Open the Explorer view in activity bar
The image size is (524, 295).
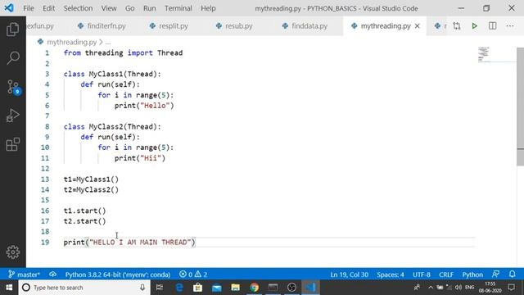(13, 29)
